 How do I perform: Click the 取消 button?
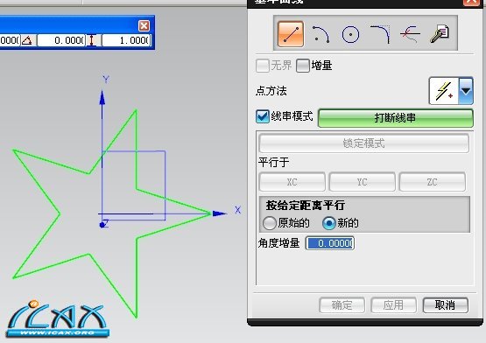446,305
